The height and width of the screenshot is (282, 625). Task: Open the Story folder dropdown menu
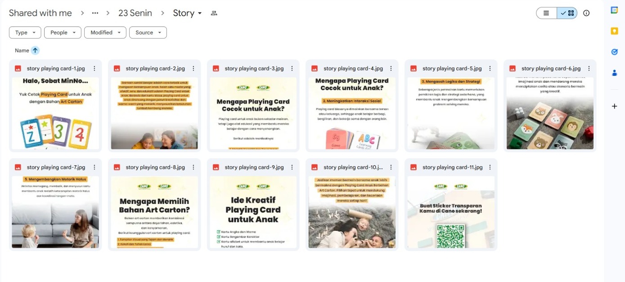click(x=188, y=13)
